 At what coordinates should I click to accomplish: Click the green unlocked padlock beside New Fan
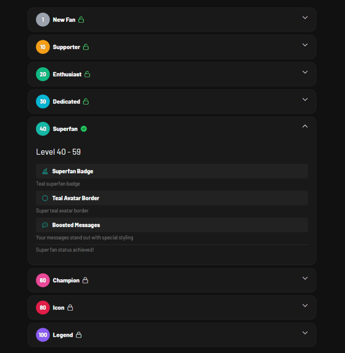point(81,20)
